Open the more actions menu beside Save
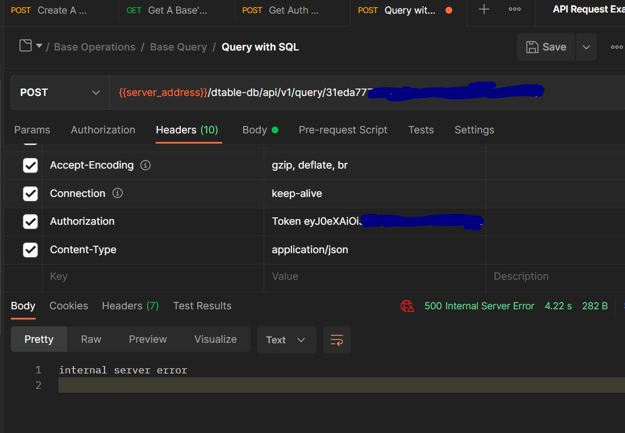This screenshot has width=625, height=433. tap(616, 47)
